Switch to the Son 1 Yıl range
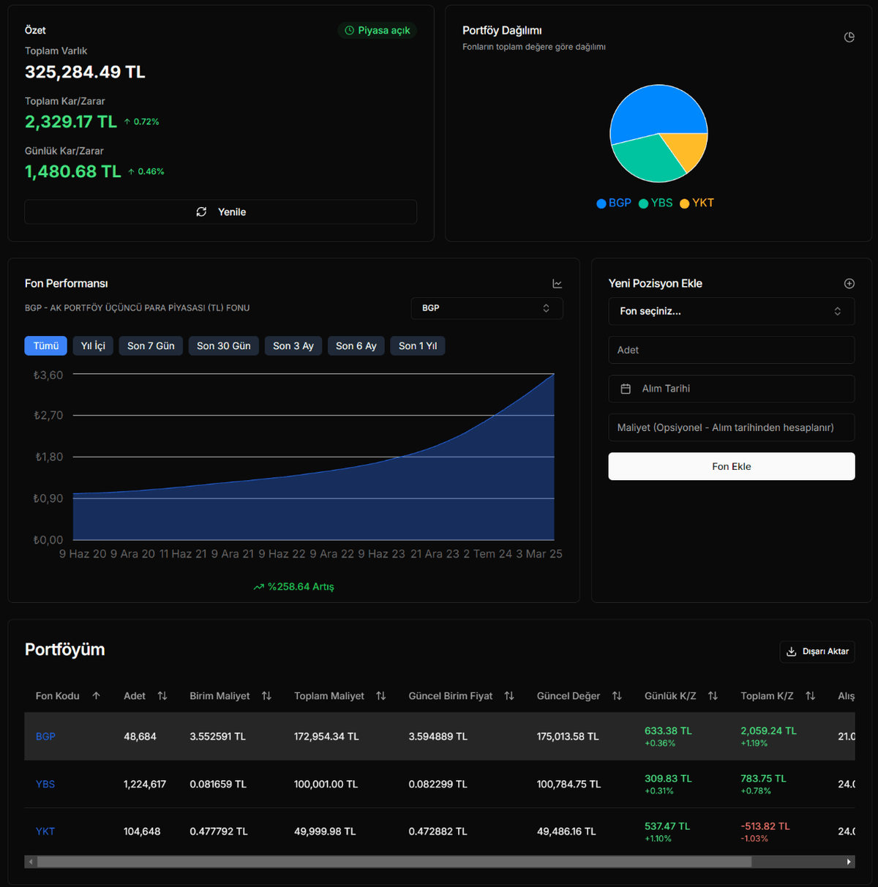 418,346
